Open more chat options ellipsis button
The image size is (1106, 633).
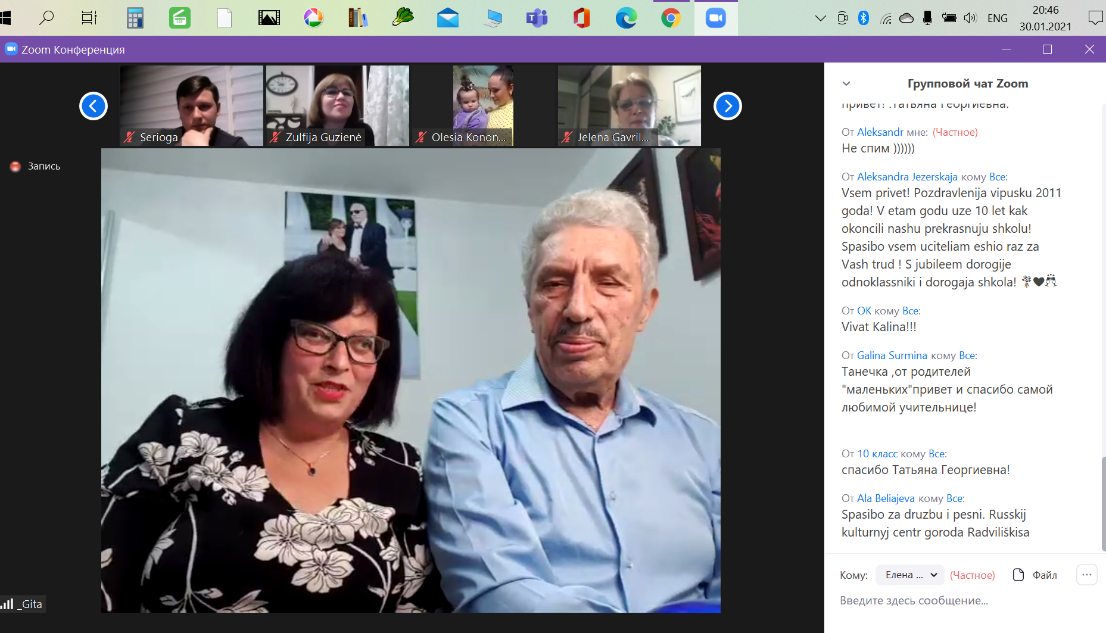tap(1086, 575)
